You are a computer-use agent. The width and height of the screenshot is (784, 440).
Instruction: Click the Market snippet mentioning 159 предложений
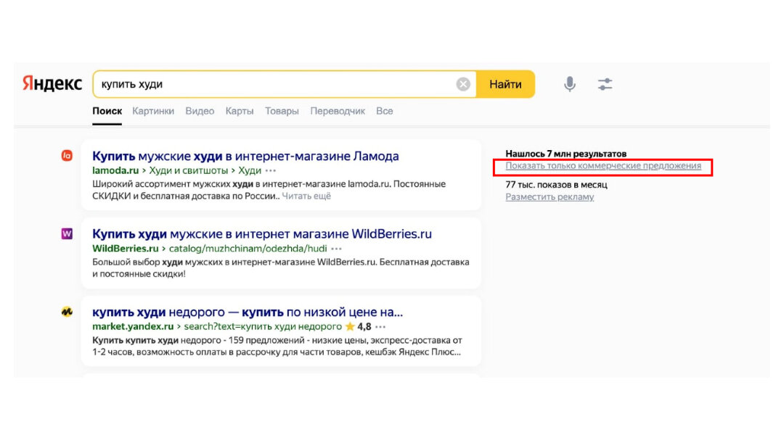277,346
